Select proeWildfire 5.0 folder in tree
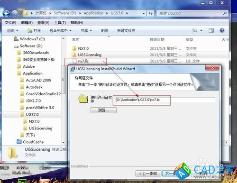 coord(37,108)
